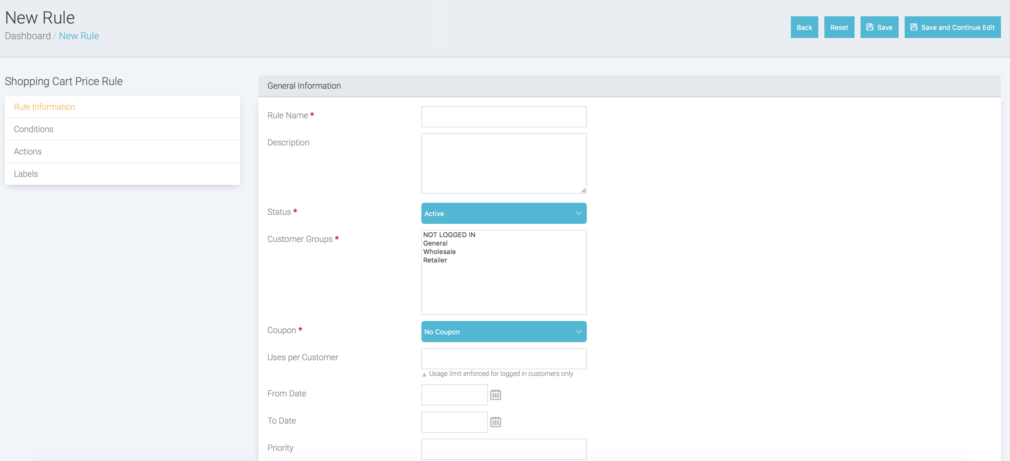Focus the Uses per Customer field
The width and height of the screenshot is (1010, 461).
point(503,358)
